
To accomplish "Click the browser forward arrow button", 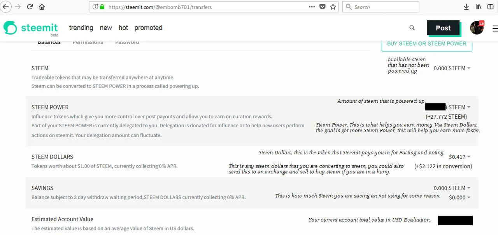I will tap(18, 7).
